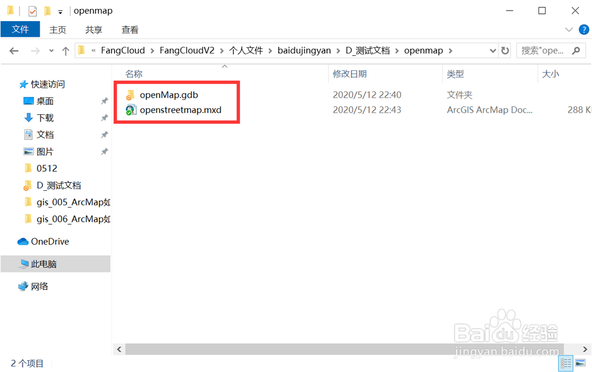
Task: Select openmap in the address path
Action: tap(423, 51)
